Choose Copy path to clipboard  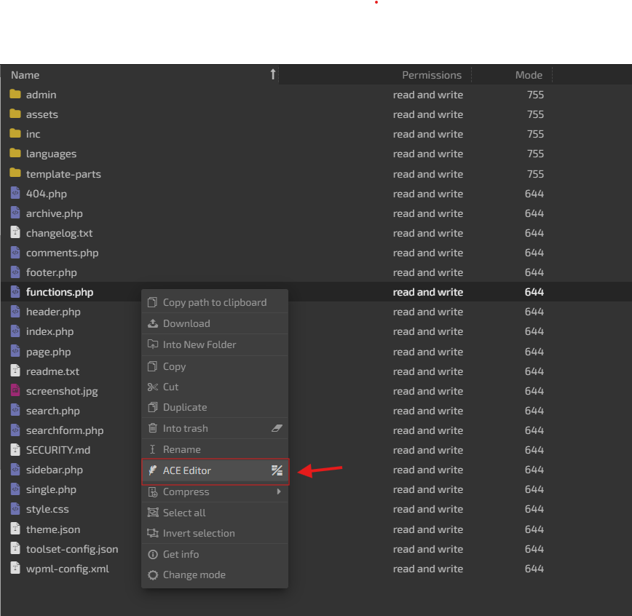coord(215,302)
